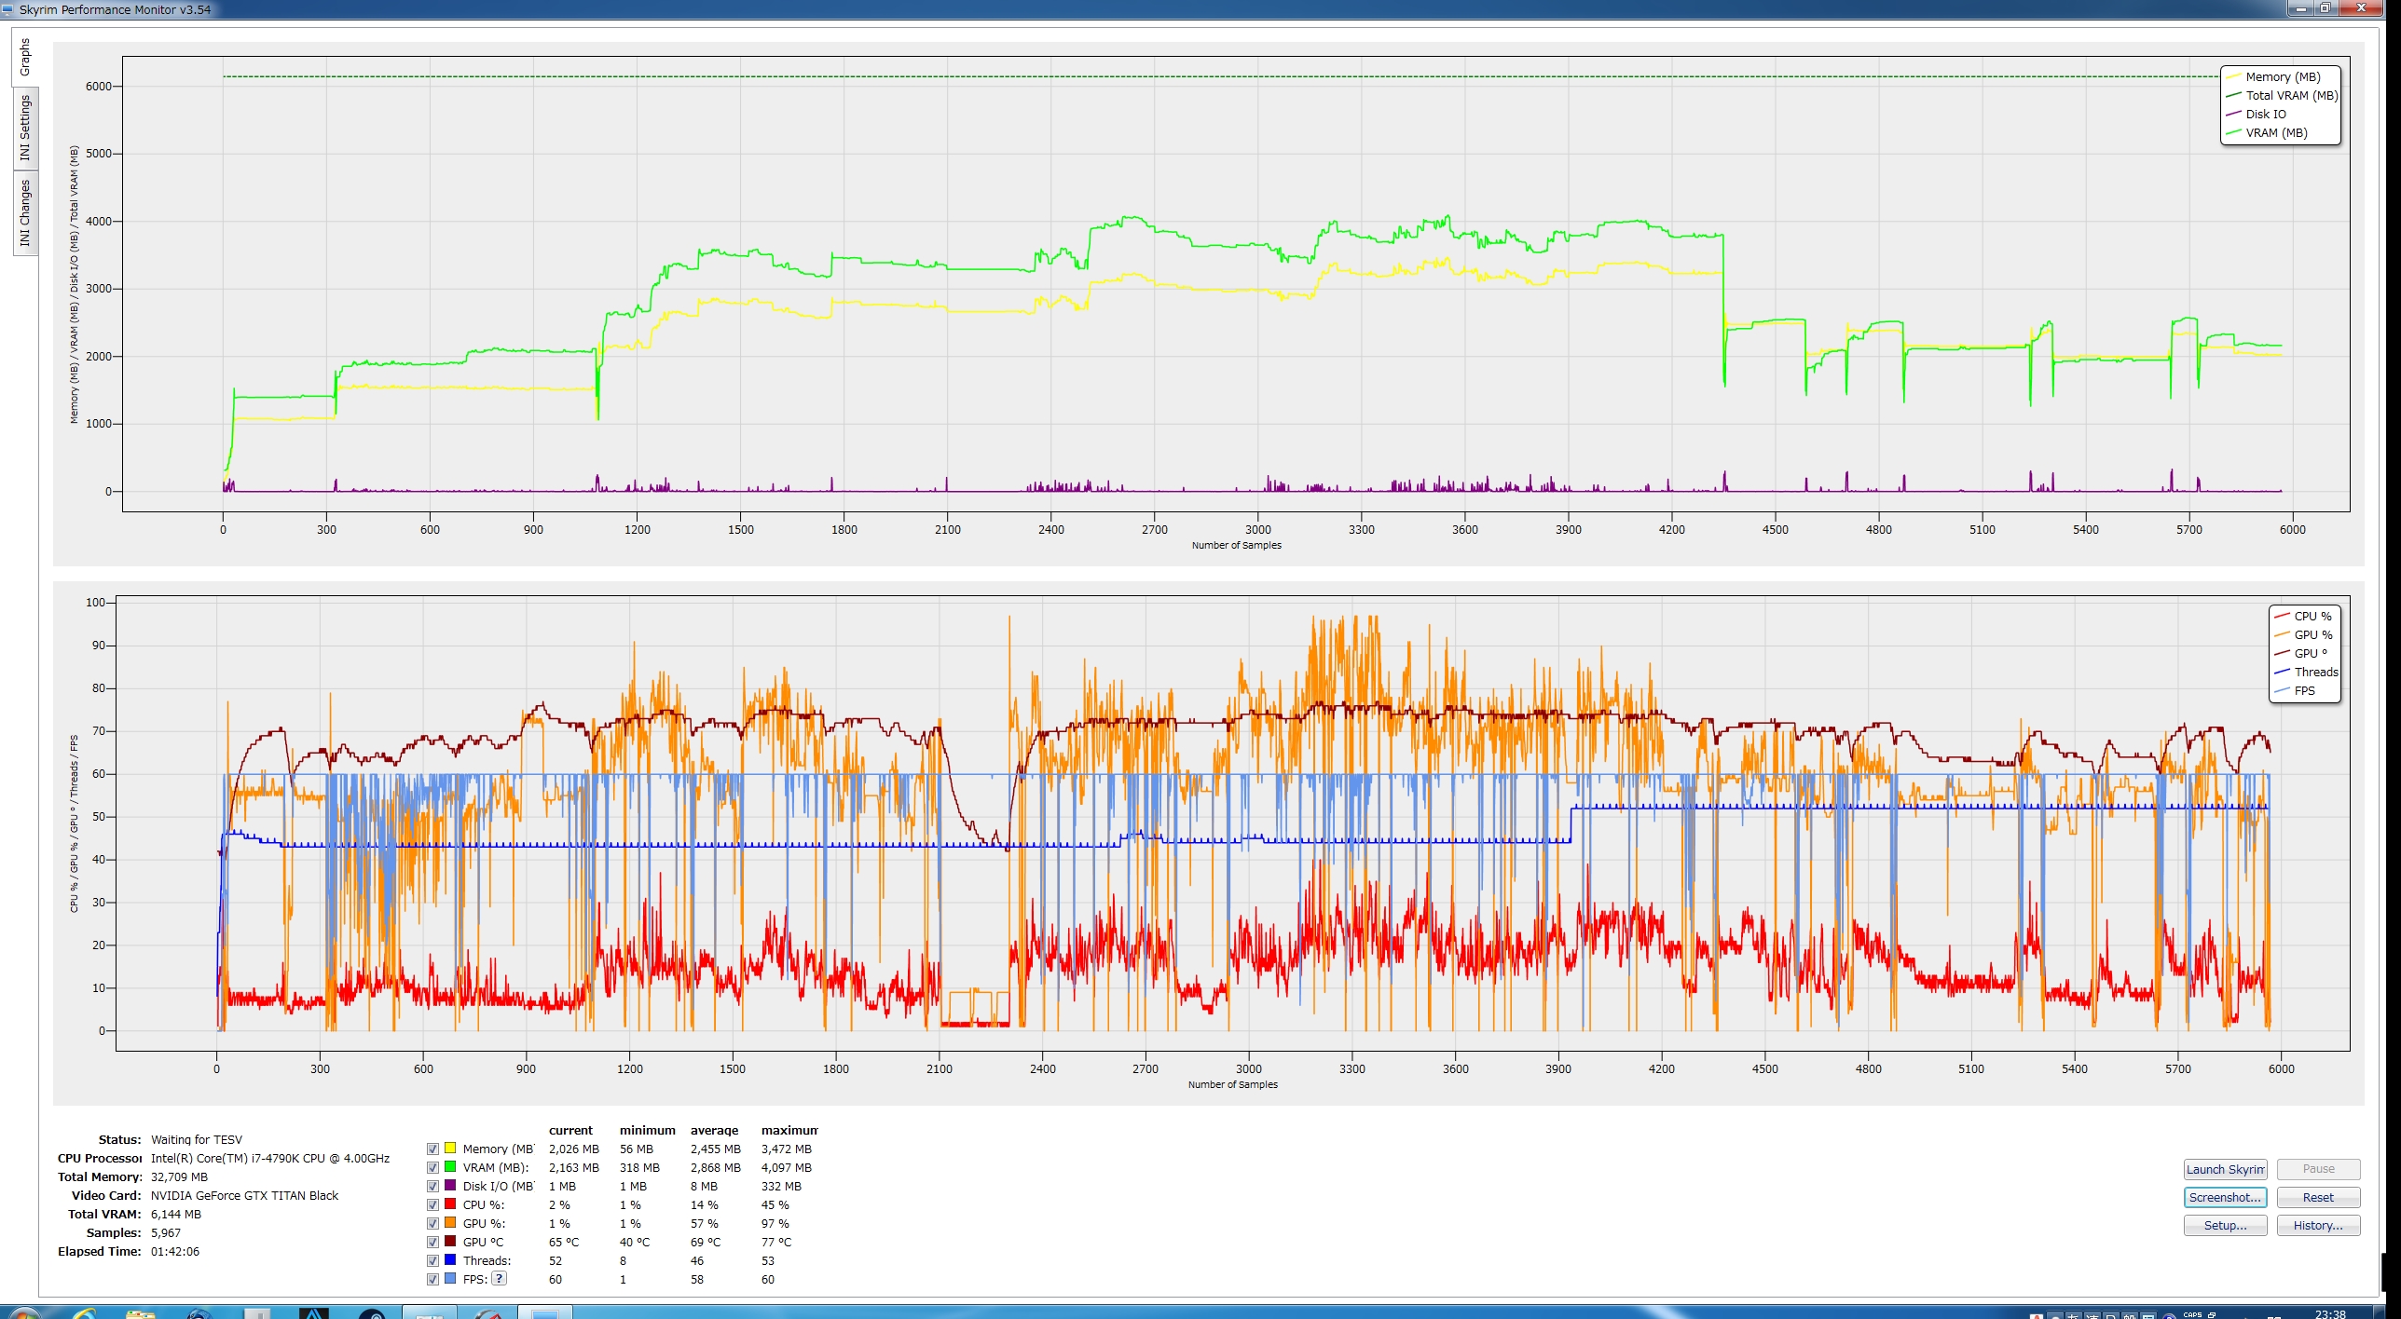The image size is (2401, 1319).
Task: Click the red CPU % color swatch
Action: coord(450,1203)
